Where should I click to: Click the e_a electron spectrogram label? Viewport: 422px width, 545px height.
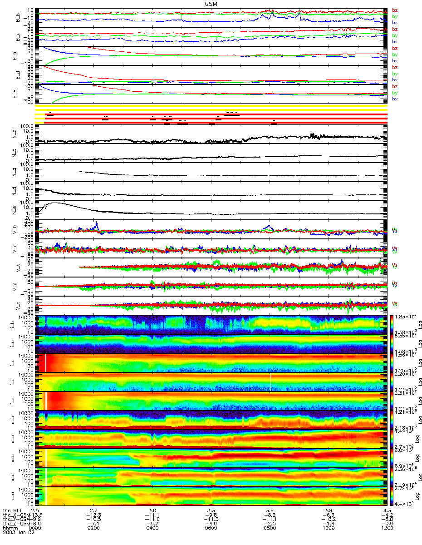(x=12, y=458)
